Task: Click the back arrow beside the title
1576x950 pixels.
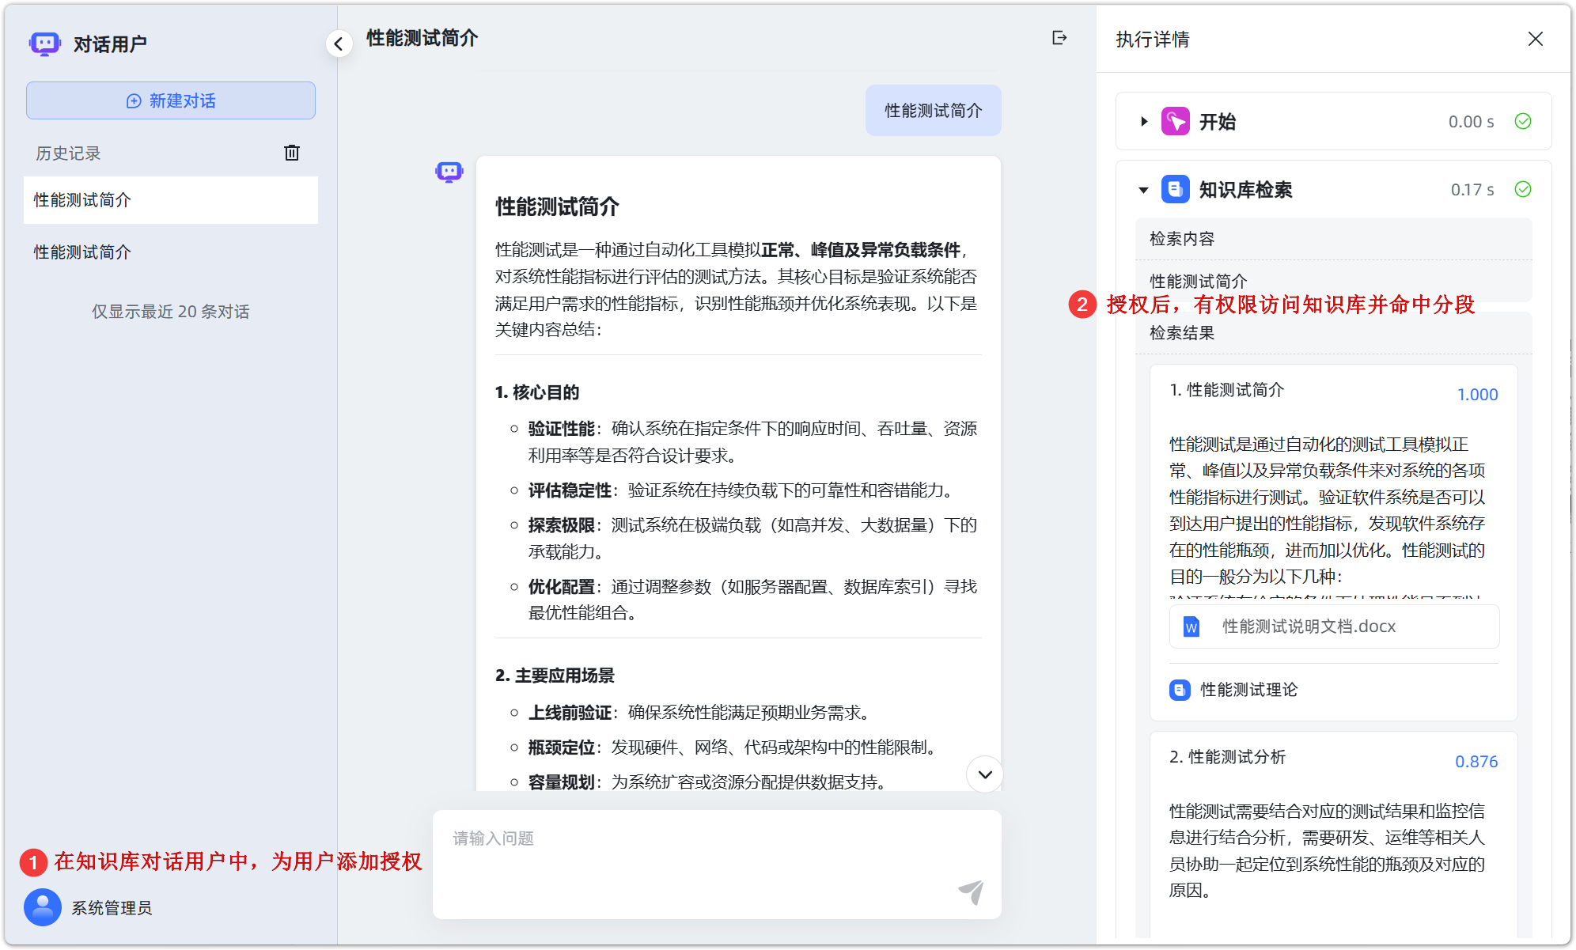Action: point(339,44)
